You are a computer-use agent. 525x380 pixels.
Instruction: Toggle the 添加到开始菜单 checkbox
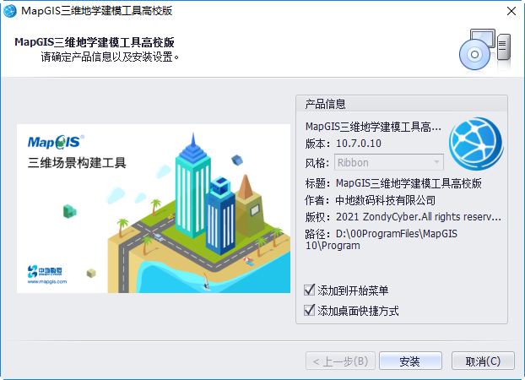310,290
